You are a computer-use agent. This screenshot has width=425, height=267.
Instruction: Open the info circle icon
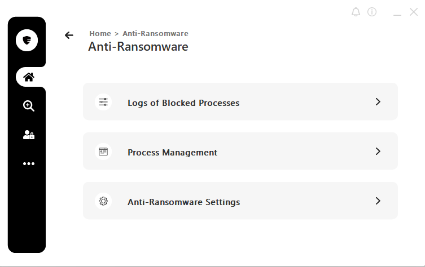[372, 12]
